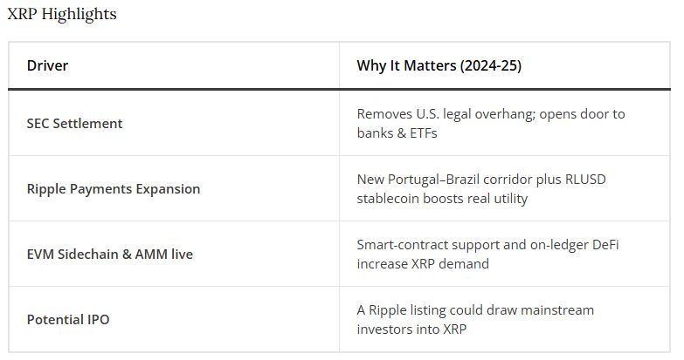Select the EVM Sidechain & AMM live cell

109,254
